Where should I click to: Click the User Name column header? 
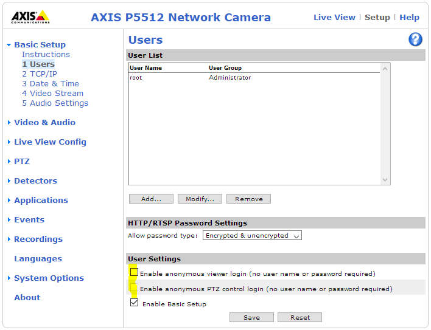coord(145,67)
